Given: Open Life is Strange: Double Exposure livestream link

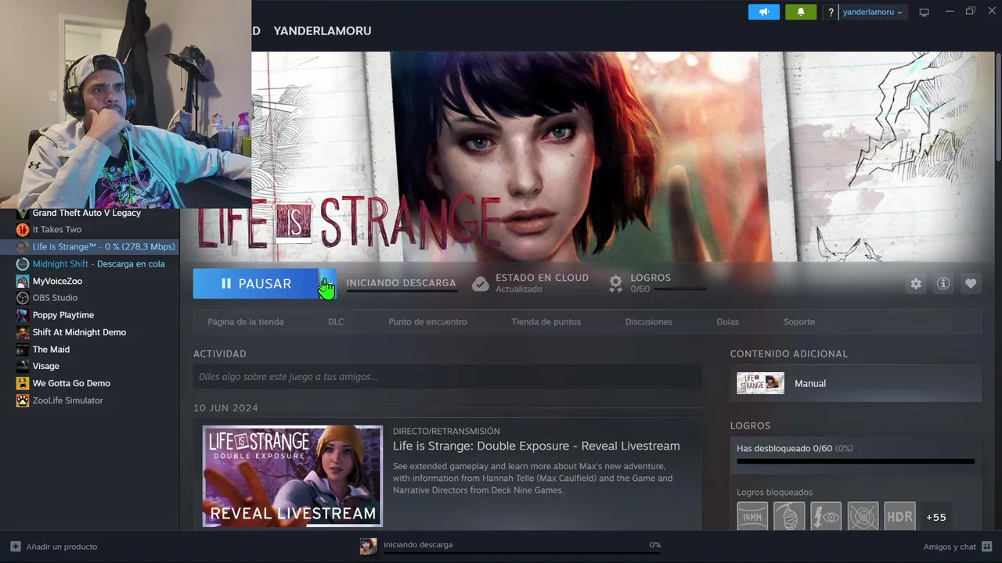Looking at the screenshot, I should (536, 446).
